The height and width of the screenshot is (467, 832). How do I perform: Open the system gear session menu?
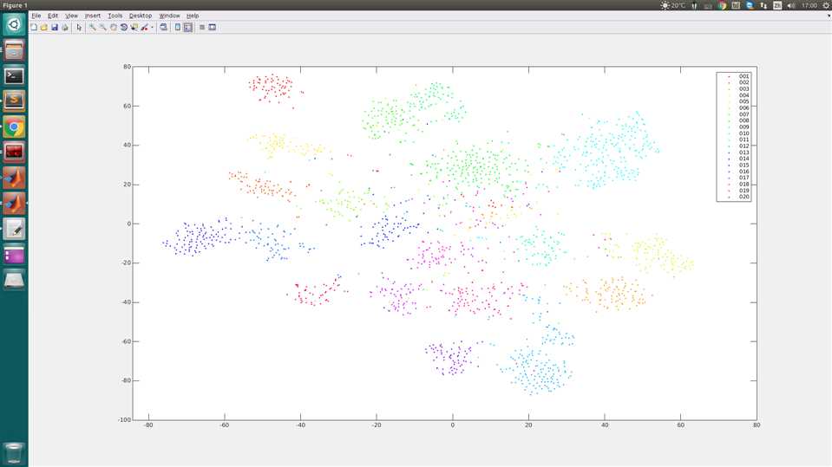(827, 5)
